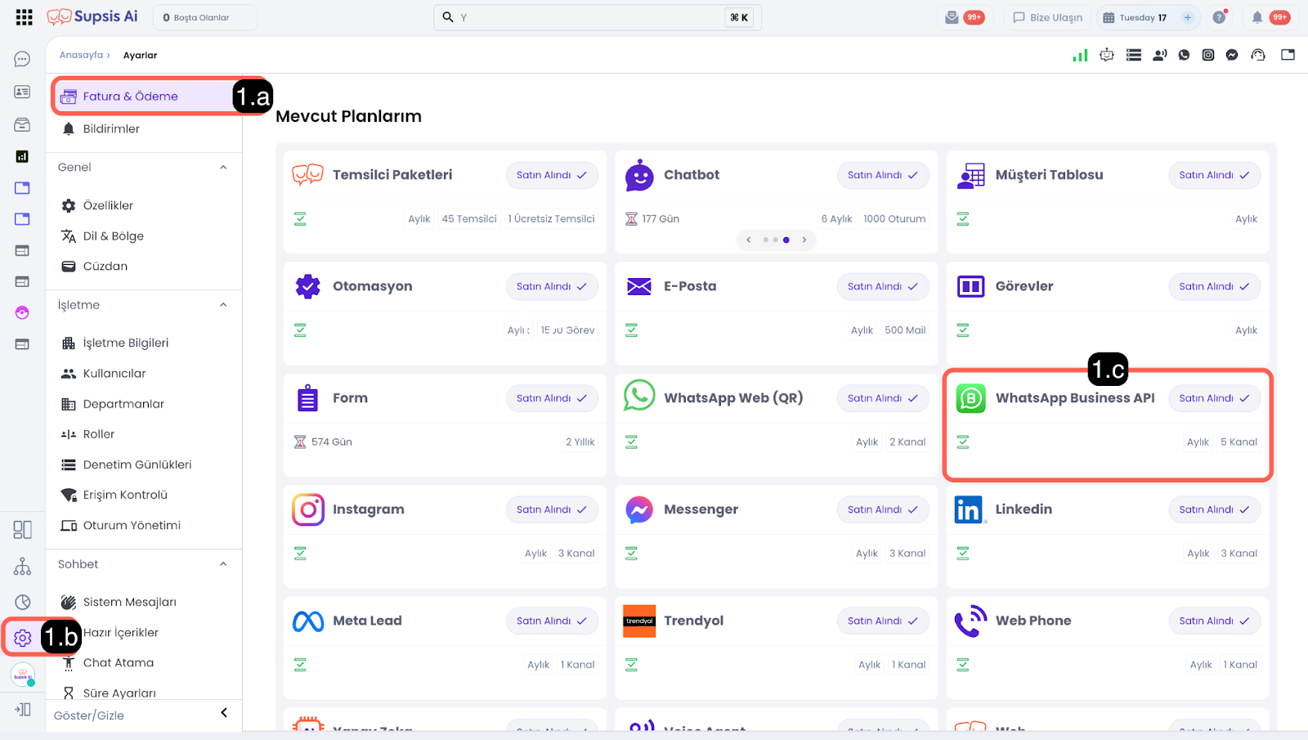Click the Messenger icon in top toolbar
The height and width of the screenshot is (740, 1308).
pyautogui.click(x=1232, y=56)
